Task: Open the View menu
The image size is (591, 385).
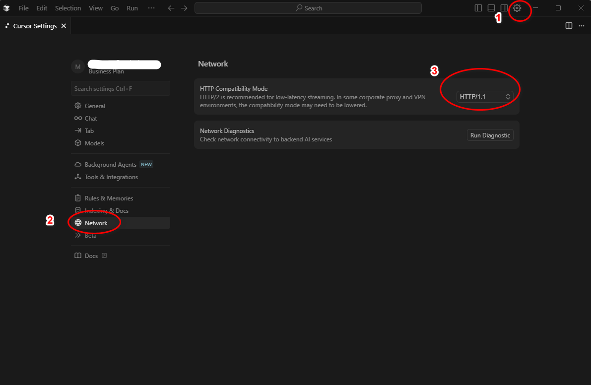Action: coord(96,8)
